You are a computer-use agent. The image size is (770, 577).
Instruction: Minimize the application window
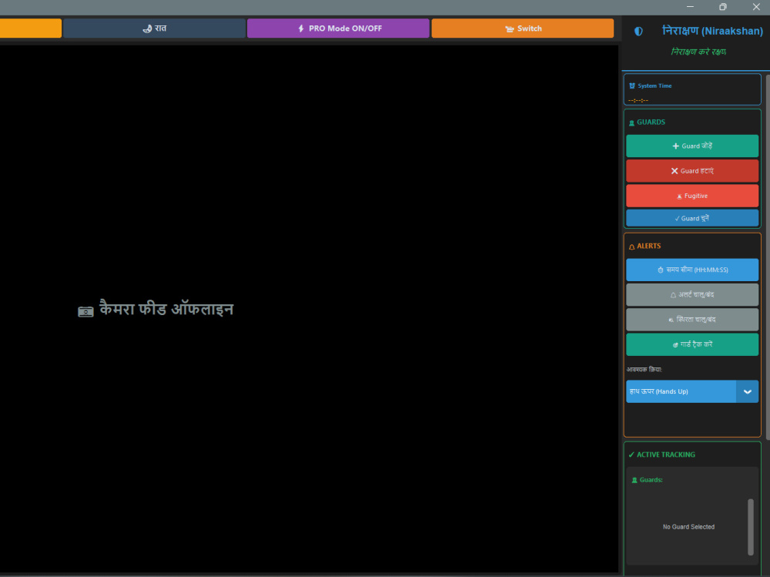tap(690, 7)
